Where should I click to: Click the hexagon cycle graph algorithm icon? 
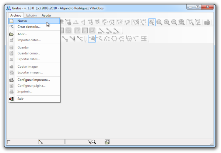coord(114,39)
